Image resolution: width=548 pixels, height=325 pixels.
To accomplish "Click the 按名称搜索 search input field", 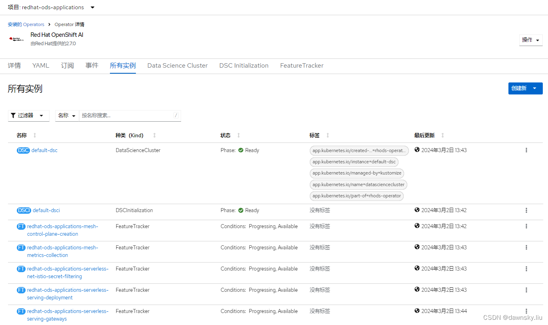I will (130, 116).
